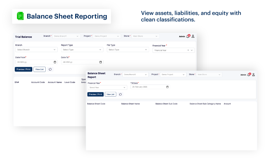
Task: Click refresh icon in Balance Sheet Report window
Action: 120,95
